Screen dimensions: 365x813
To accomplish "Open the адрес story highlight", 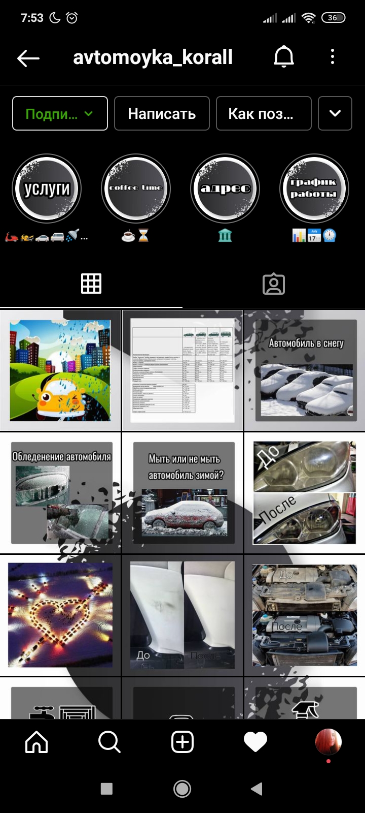I will 225,189.
